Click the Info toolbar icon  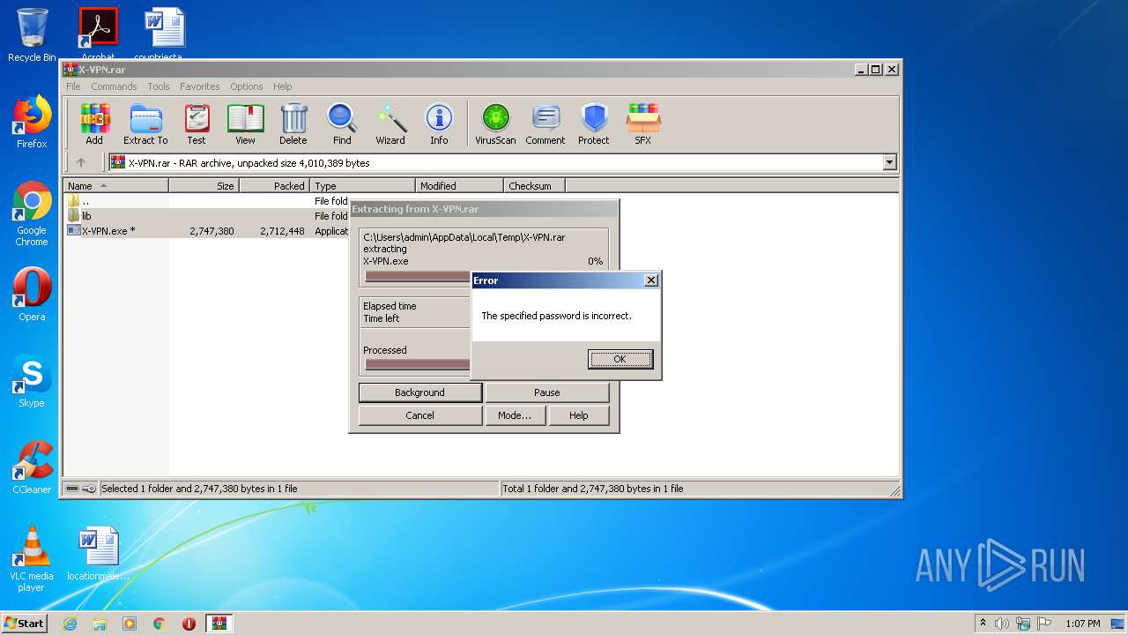point(439,124)
